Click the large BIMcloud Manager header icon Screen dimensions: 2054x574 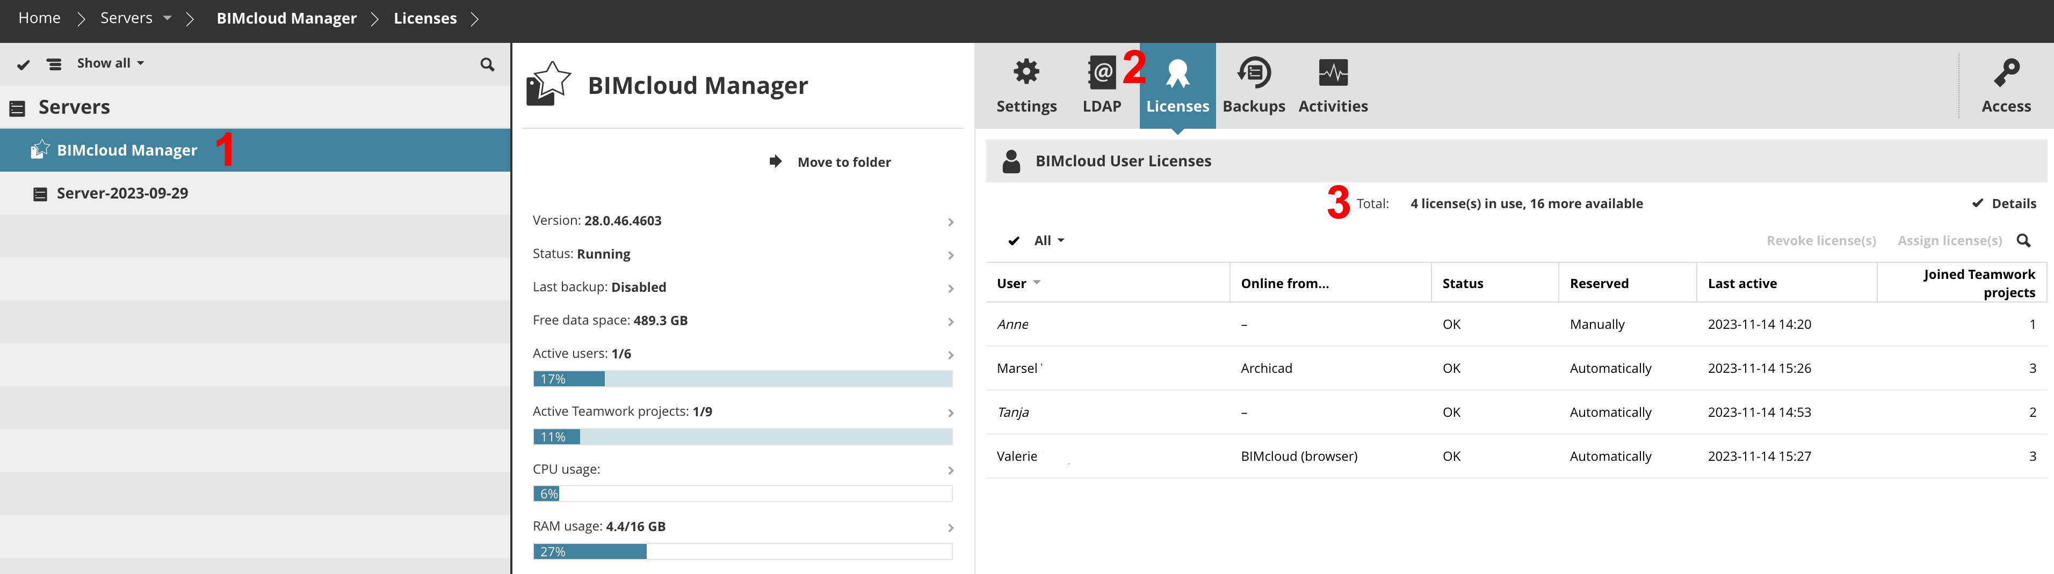(548, 84)
